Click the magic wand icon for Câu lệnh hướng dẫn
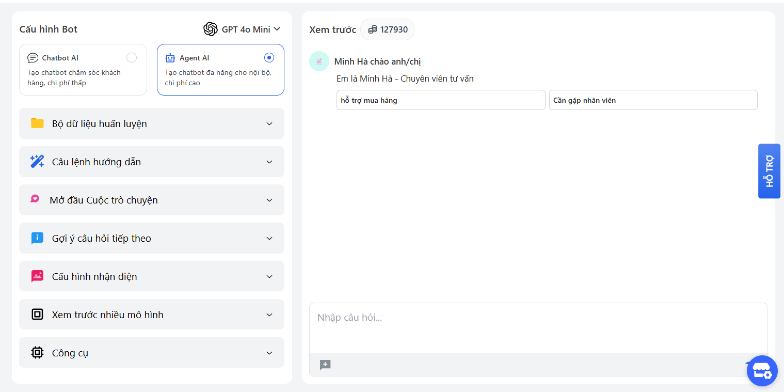784x392 pixels. pyautogui.click(x=37, y=162)
